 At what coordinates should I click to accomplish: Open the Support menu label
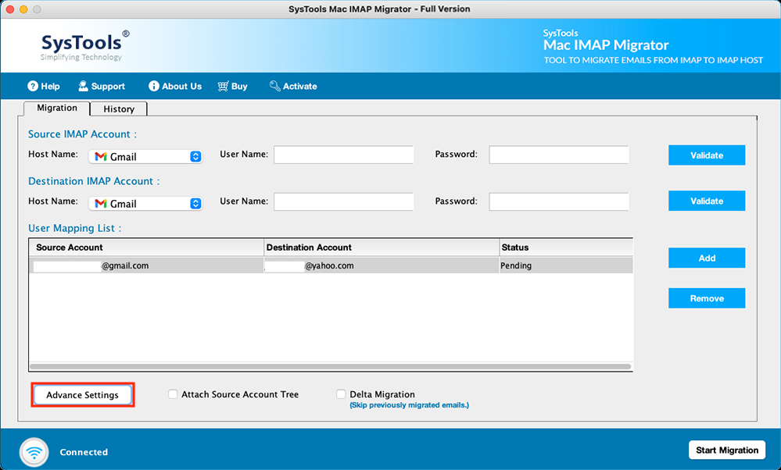coord(108,86)
